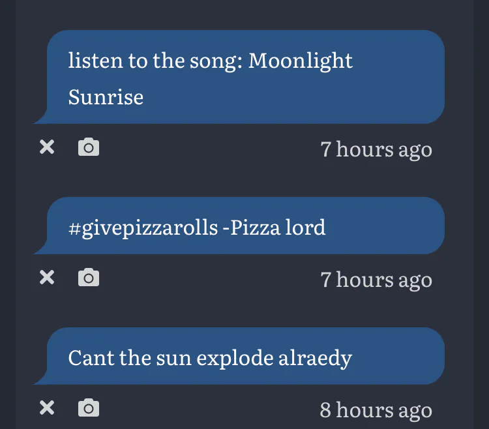Screenshot the "#givepizzarolls -Pizza lord" message
This screenshot has width=489, height=429.
click(x=89, y=278)
